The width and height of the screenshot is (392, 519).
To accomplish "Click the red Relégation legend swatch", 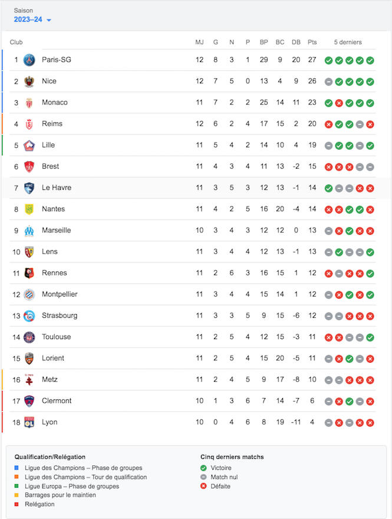I will tap(17, 504).
